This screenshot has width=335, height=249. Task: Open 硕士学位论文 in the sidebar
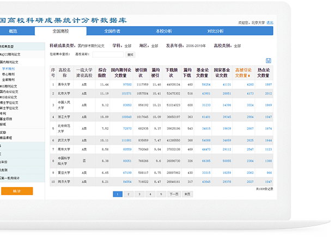coord(9,108)
